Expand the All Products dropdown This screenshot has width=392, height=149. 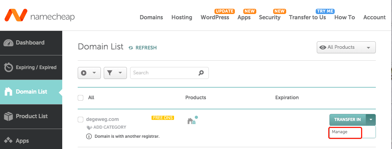pos(346,47)
